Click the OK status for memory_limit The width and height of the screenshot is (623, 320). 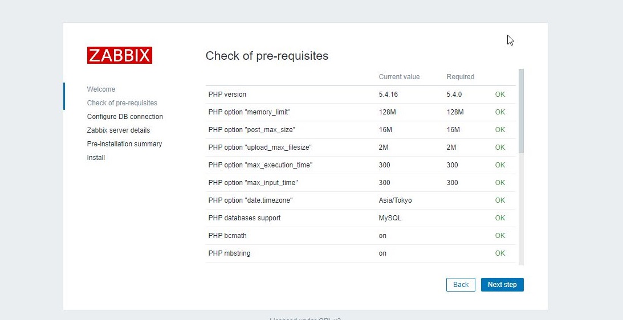coord(500,112)
